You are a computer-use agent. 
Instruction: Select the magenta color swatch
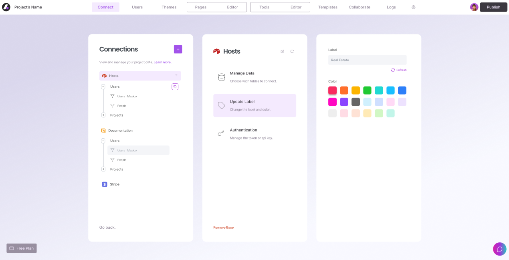(333, 102)
